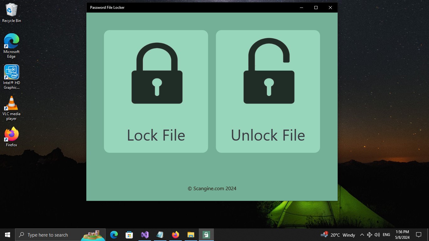Open Visual Studio from the taskbar
This screenshot has height=241, width=429.
coord(144,234)
